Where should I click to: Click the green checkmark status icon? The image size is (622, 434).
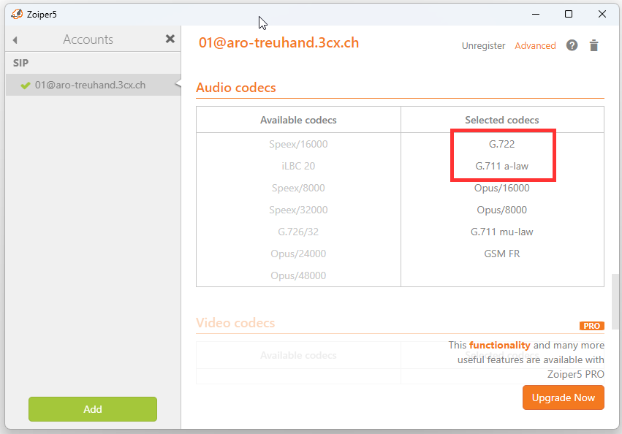pyautogui.click(x=26, y=85)
